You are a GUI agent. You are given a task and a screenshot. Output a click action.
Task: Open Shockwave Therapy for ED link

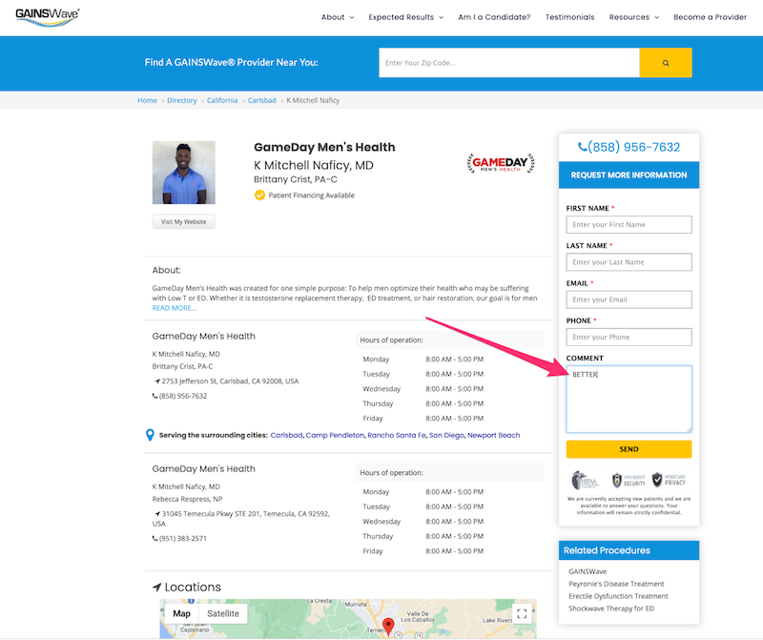(x=611, y=609)
